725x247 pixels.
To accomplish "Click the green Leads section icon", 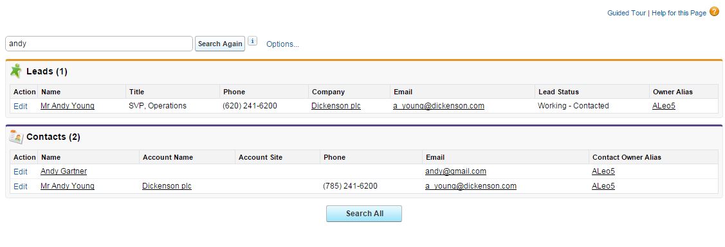I will coord(16,71).
